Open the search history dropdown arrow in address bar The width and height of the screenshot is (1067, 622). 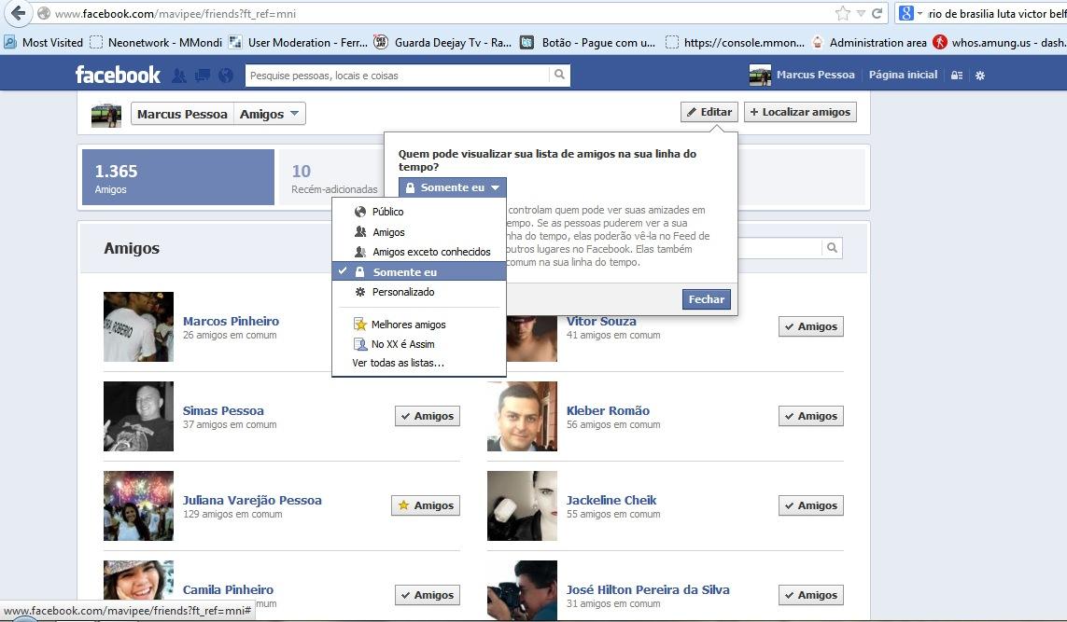[x=861, y=13]
